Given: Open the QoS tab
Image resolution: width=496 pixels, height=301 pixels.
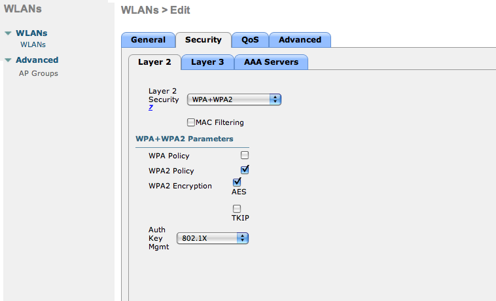Looking at the screenshot, I should click(x=250, y=40).
